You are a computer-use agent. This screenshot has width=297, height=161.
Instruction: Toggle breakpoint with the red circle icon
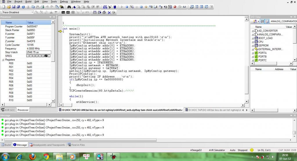(175, 7)
